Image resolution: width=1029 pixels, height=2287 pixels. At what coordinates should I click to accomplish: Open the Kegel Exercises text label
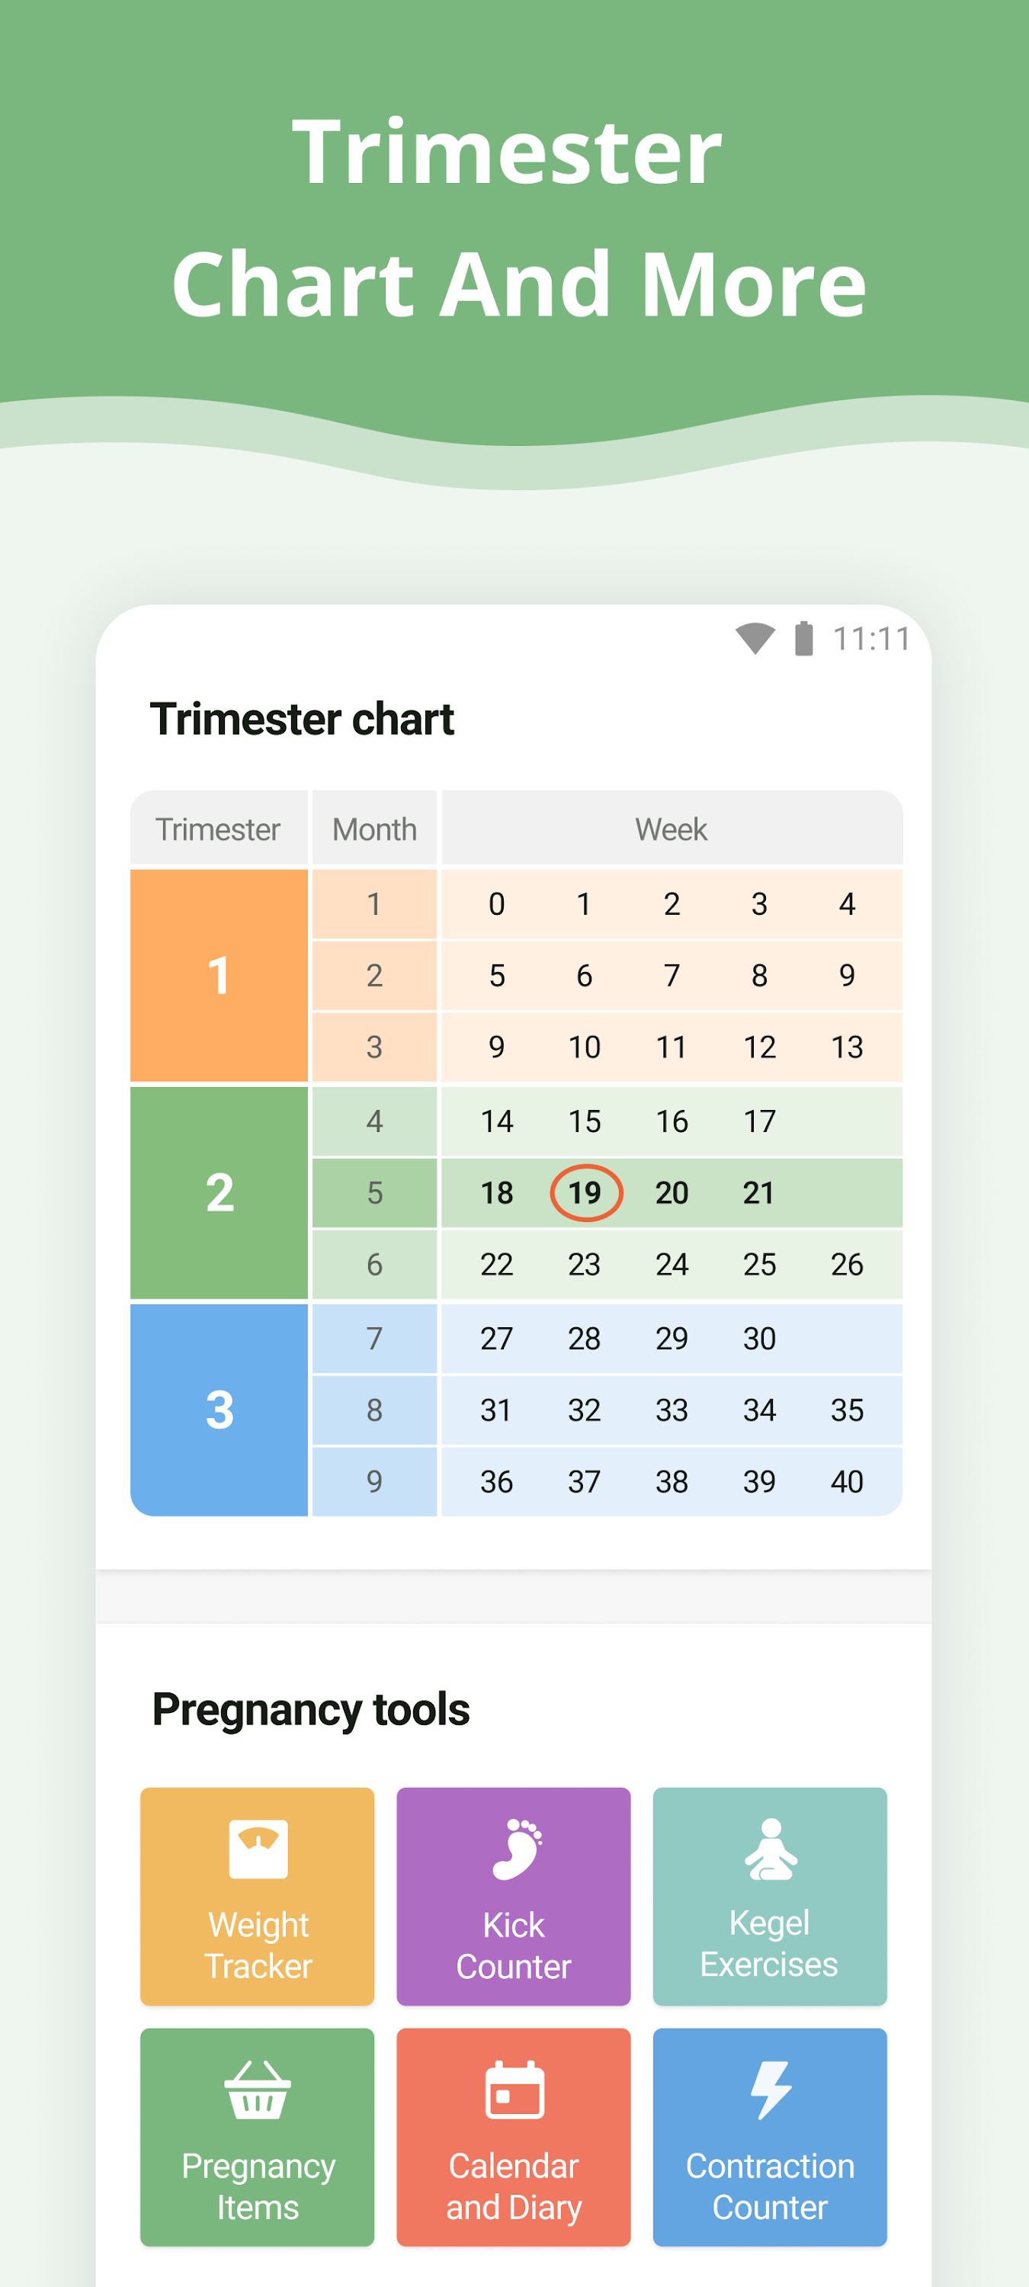(769, 1943)
